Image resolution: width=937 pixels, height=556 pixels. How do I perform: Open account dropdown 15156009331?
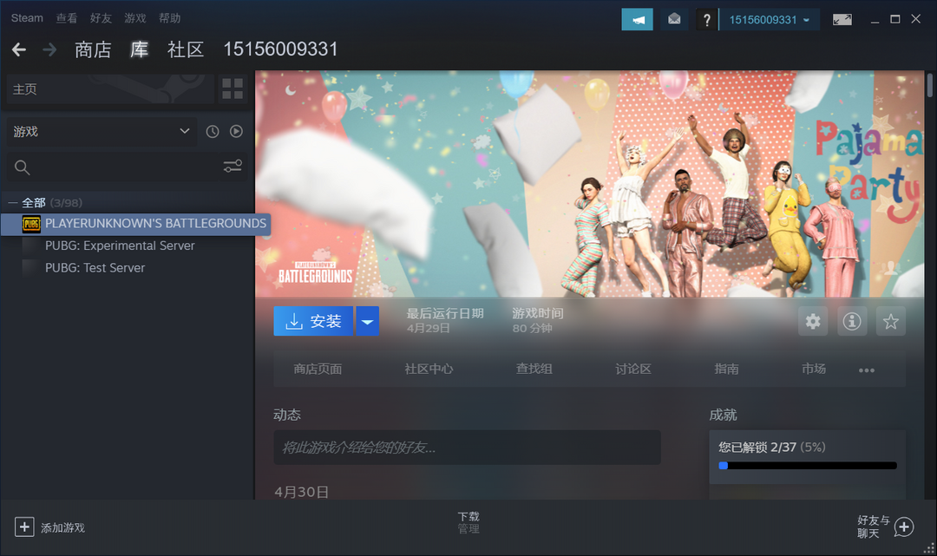point(769,20)
